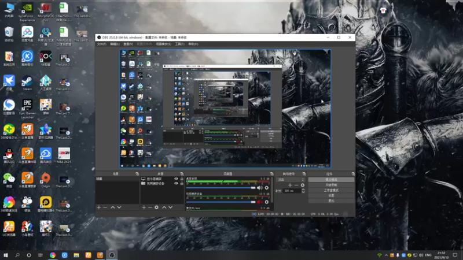Pop out the Scenes dock panel
463x260 pixels.
(137, 174)
